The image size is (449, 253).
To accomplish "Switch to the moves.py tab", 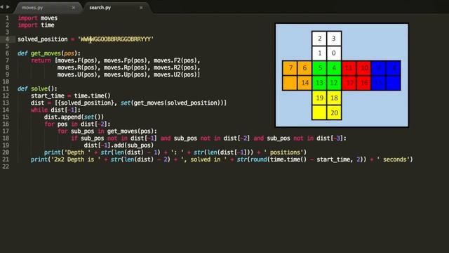I will point(32,8).
